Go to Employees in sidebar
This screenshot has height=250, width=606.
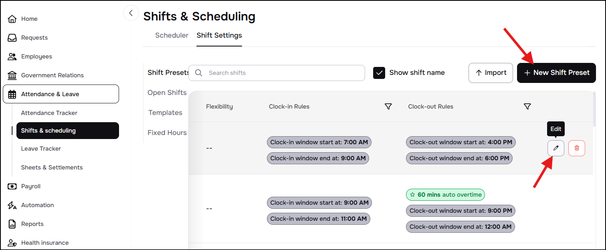pyautogui.click(x=36, y=56)
